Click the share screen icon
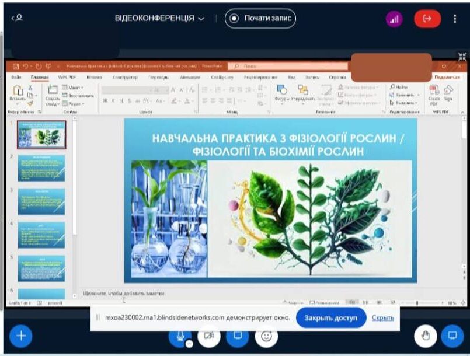 pyautogui.click(x=238, y=336)
